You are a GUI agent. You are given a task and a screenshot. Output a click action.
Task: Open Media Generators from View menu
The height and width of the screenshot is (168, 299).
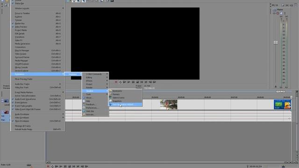pos(38,44)
